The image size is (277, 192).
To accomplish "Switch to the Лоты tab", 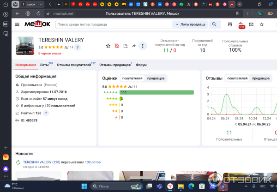I will (45, 65).
